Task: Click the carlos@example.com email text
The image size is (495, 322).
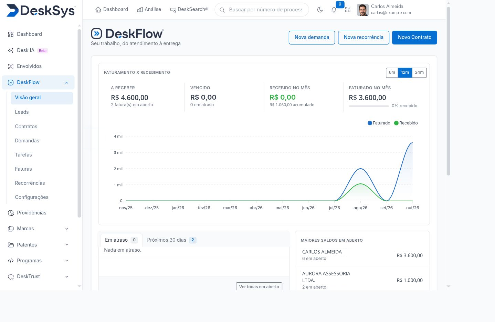Action: pos(391,13)
